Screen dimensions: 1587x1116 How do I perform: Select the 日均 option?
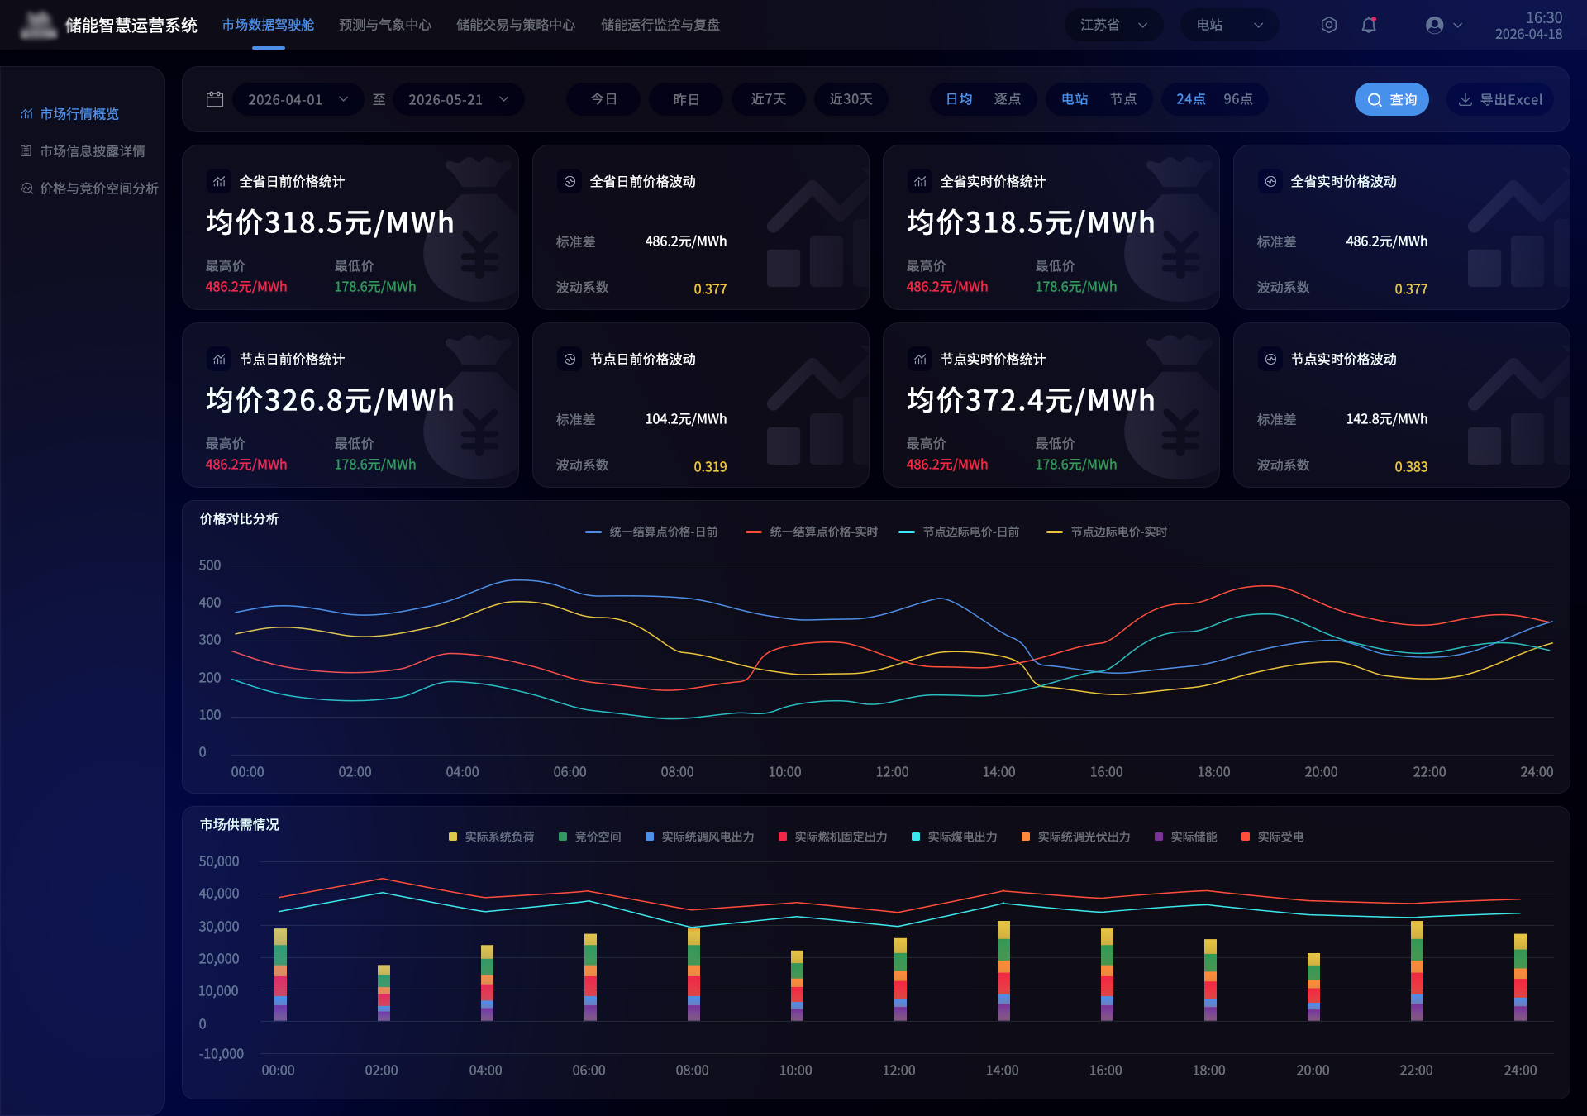click(959, 99)
